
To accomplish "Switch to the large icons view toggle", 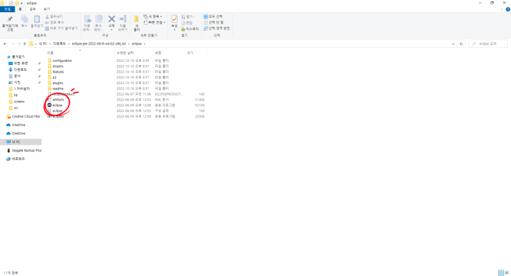I will pos(507,273).
